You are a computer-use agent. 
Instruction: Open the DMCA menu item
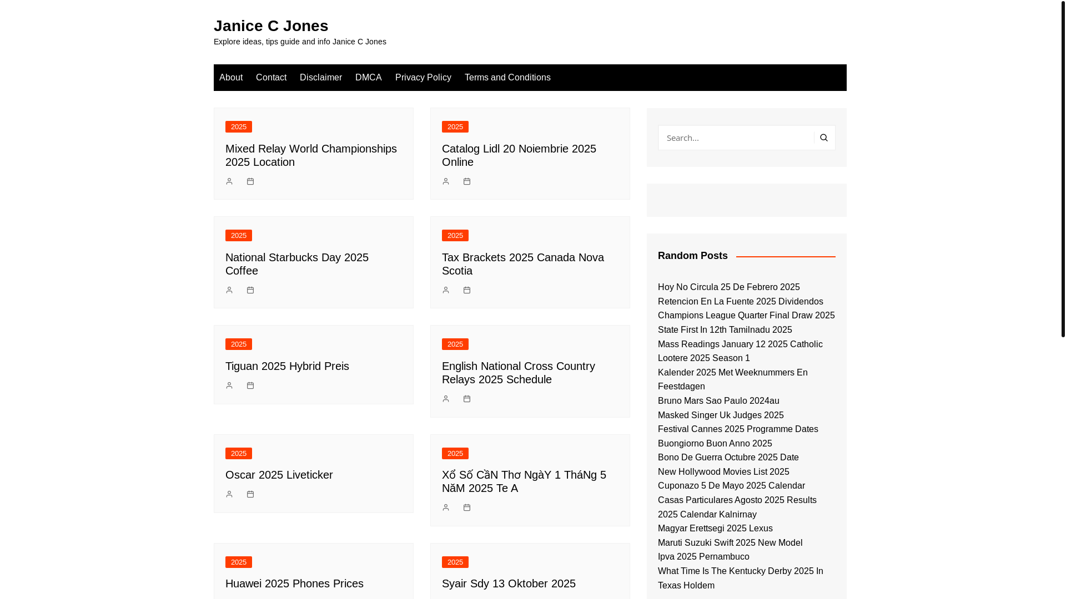pyautogui.click(x=369, y=78)
